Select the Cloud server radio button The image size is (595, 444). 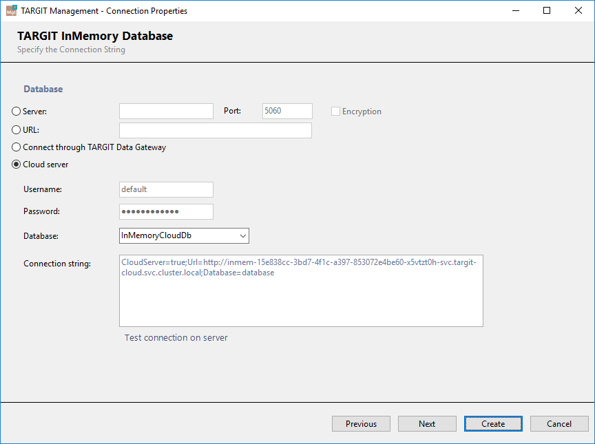16,165
